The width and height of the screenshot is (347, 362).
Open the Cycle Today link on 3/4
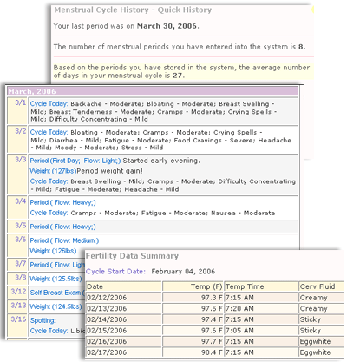pos(49,213)
